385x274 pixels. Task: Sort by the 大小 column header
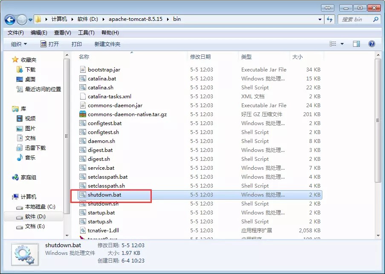coord(297,57)
